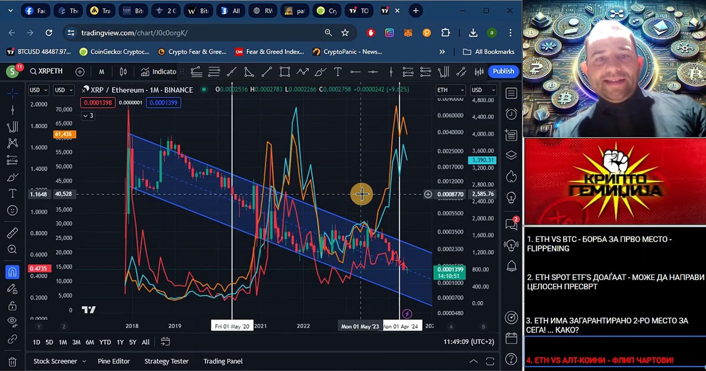Remove objects with trash icon
This screenshot has height=371, width=706.
click(x=13, y=362)
